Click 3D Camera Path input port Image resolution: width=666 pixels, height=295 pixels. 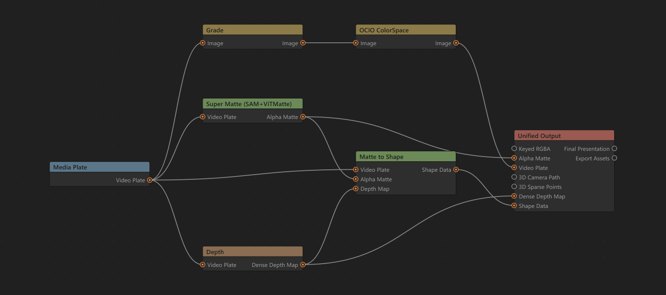coord(514,177)
